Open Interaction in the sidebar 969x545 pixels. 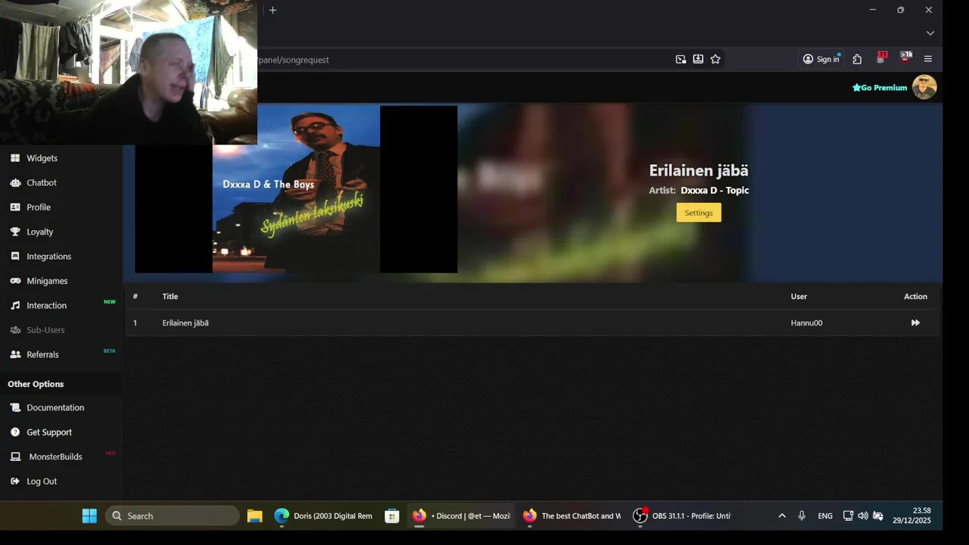47,306
